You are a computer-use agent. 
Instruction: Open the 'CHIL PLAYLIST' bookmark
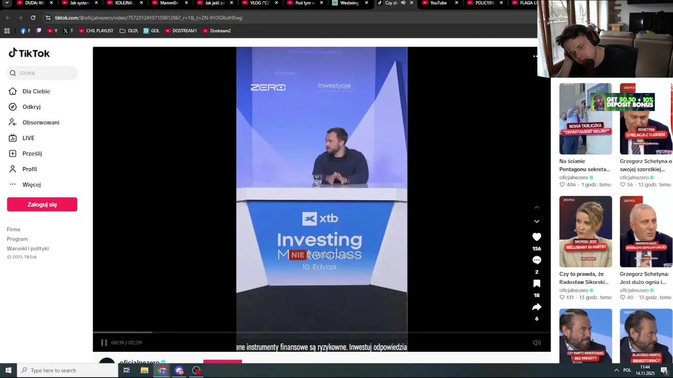pos(96,31)
